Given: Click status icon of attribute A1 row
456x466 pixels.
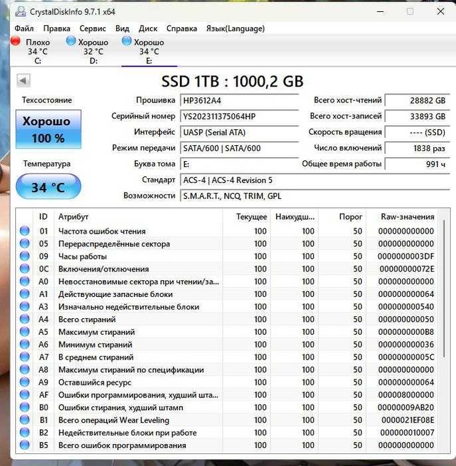Looking at the screenshot, I should tap(25, 294).
